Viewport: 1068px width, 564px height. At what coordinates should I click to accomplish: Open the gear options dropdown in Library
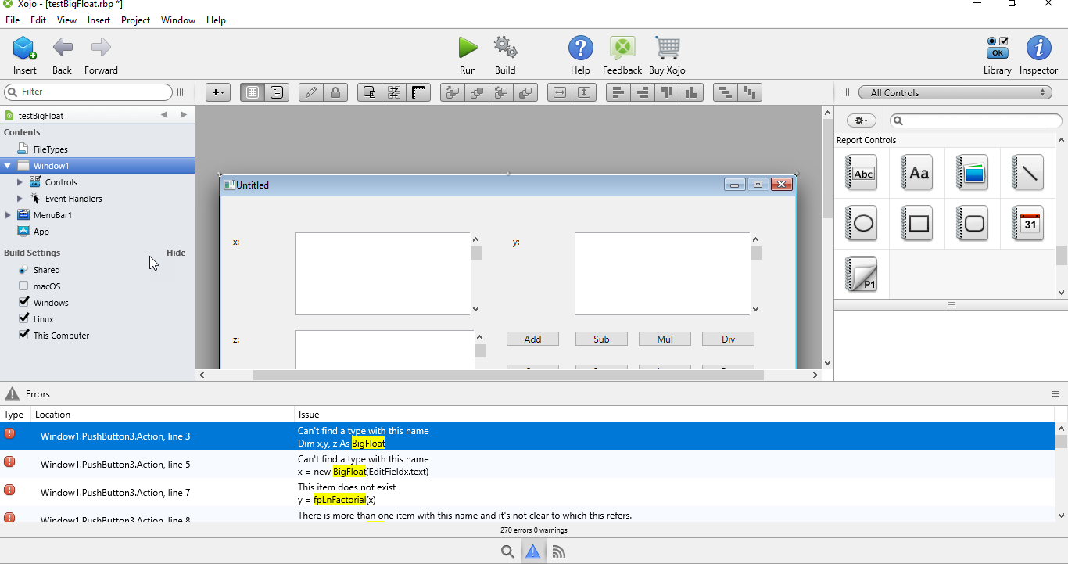[x=862, y=120]
